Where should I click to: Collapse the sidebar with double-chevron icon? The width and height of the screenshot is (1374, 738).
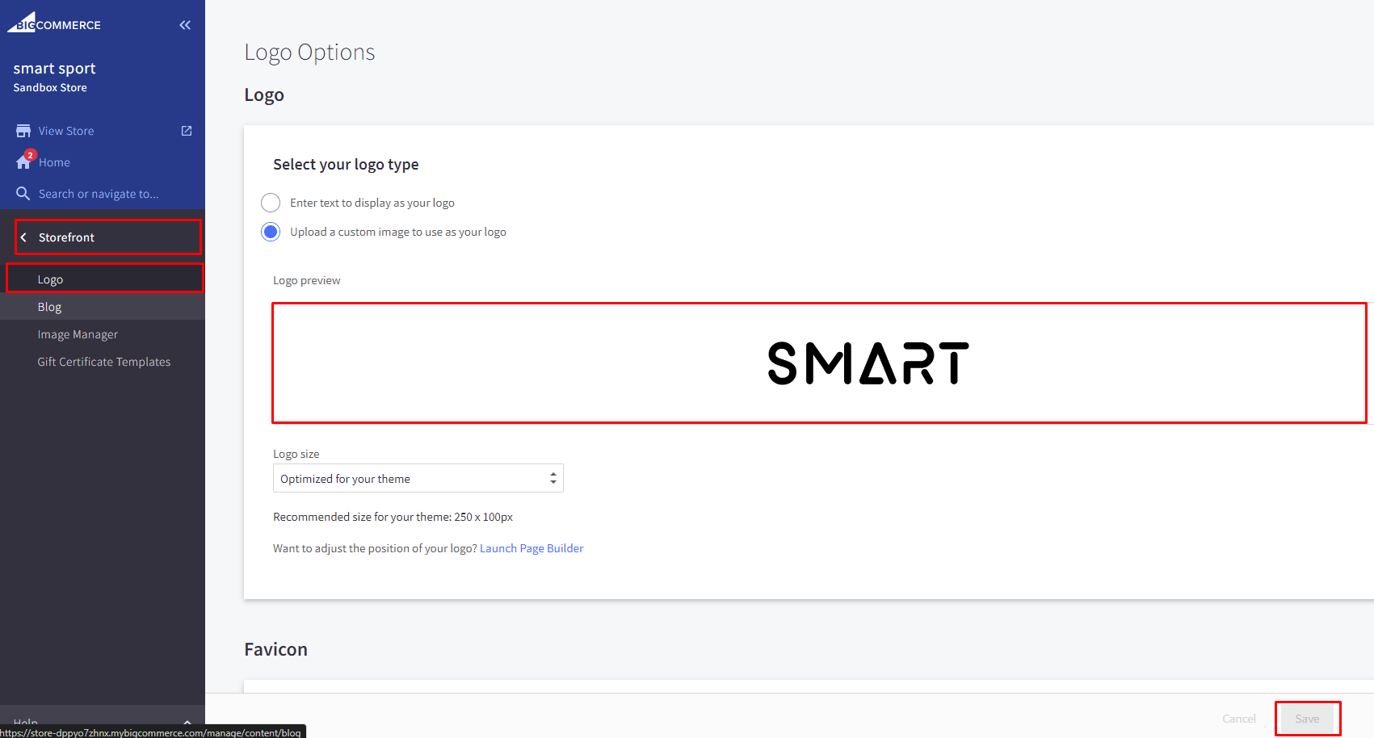coord(185,25)
